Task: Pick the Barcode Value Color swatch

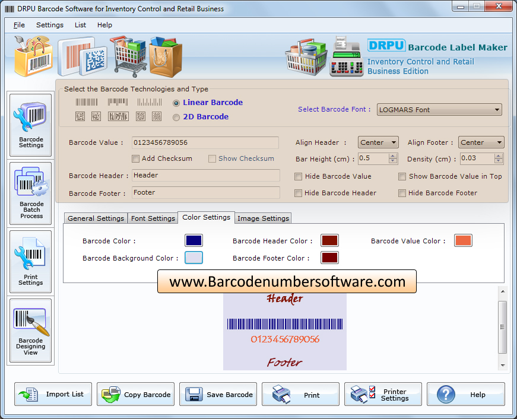Action: (x=463, y=240)
